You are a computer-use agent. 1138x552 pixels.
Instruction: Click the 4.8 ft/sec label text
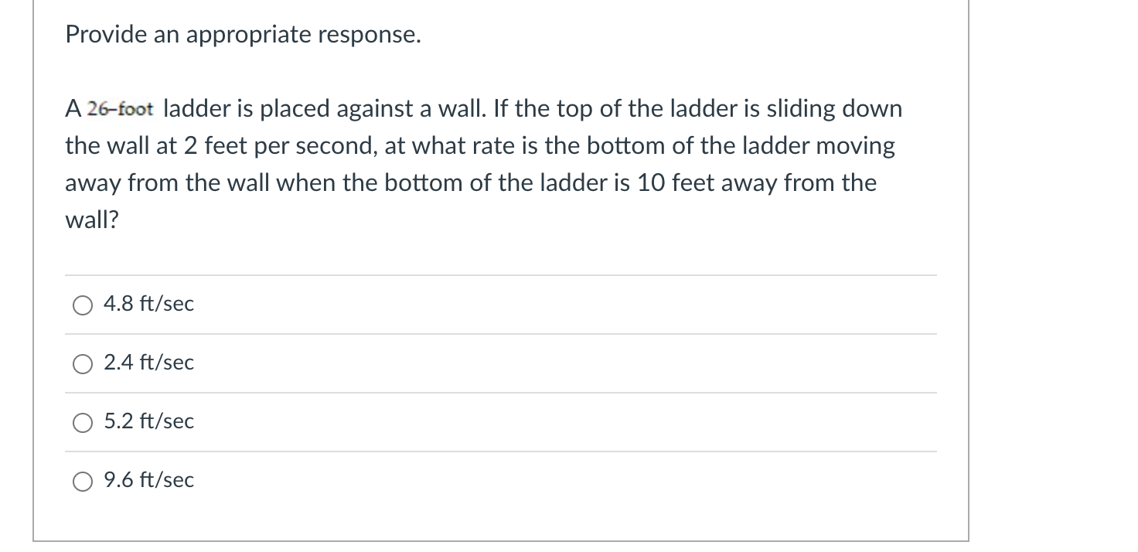point(148,304)
